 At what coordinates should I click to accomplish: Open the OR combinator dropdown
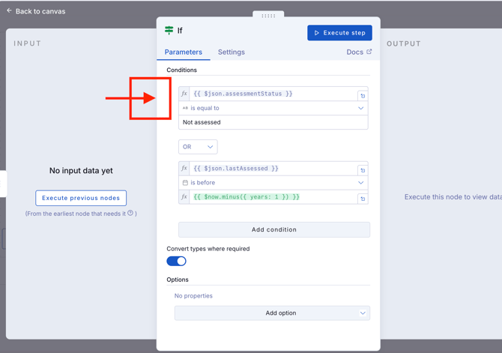coord(198,147)
